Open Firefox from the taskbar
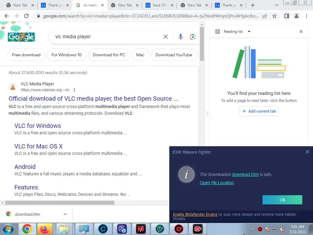The height and width of the screenshot is (235, 313). point(45,229)
